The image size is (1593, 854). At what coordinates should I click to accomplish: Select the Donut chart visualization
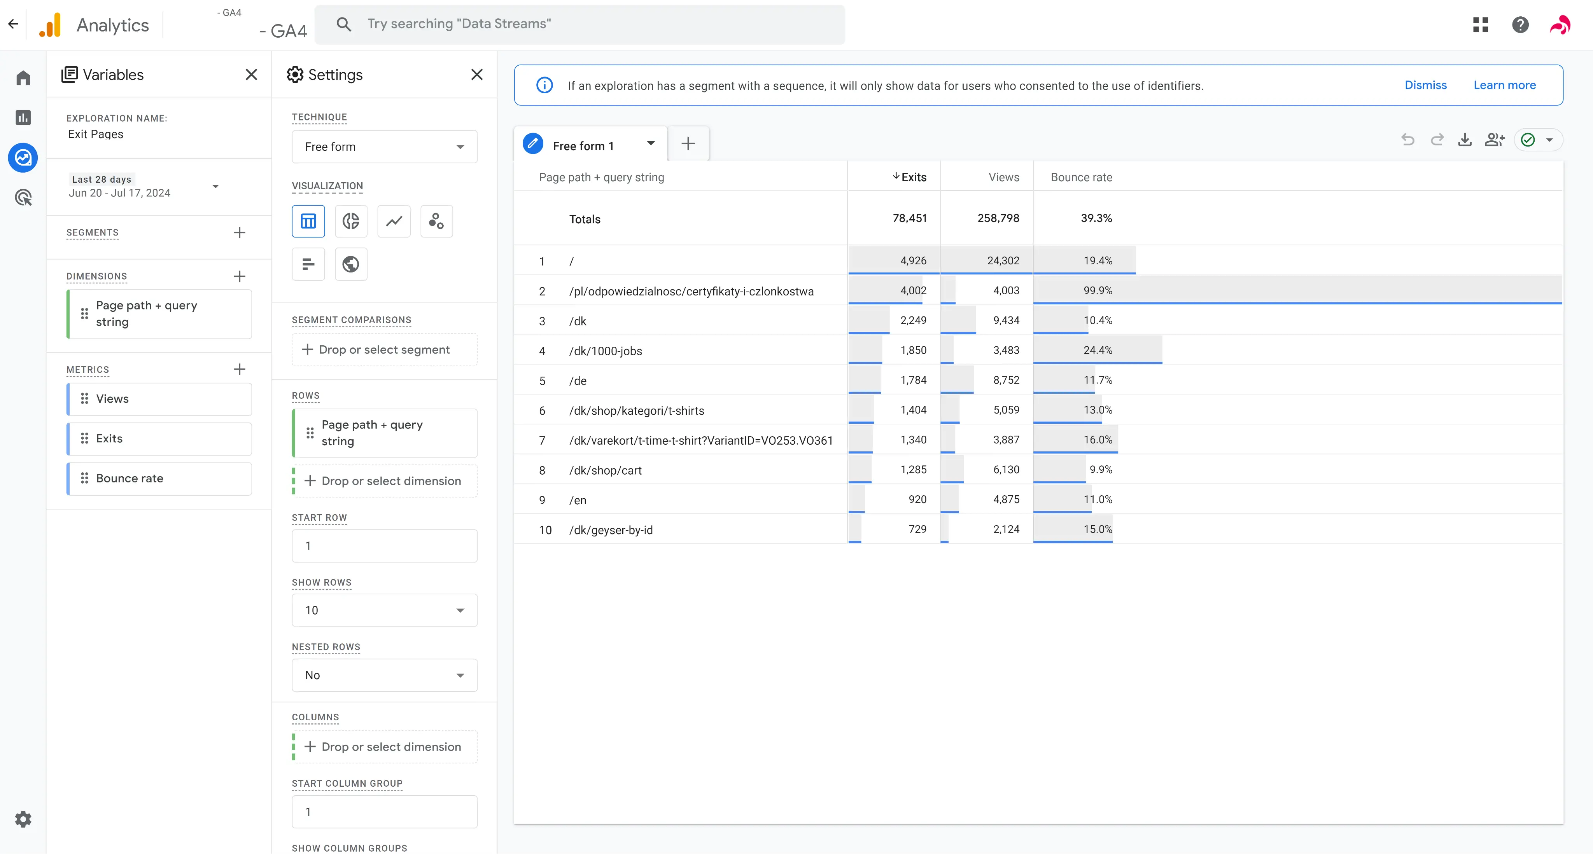pyautogui.click(x=351, y=221)
